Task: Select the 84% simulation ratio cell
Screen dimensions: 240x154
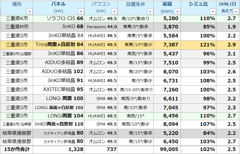Action: coord(199,133)
